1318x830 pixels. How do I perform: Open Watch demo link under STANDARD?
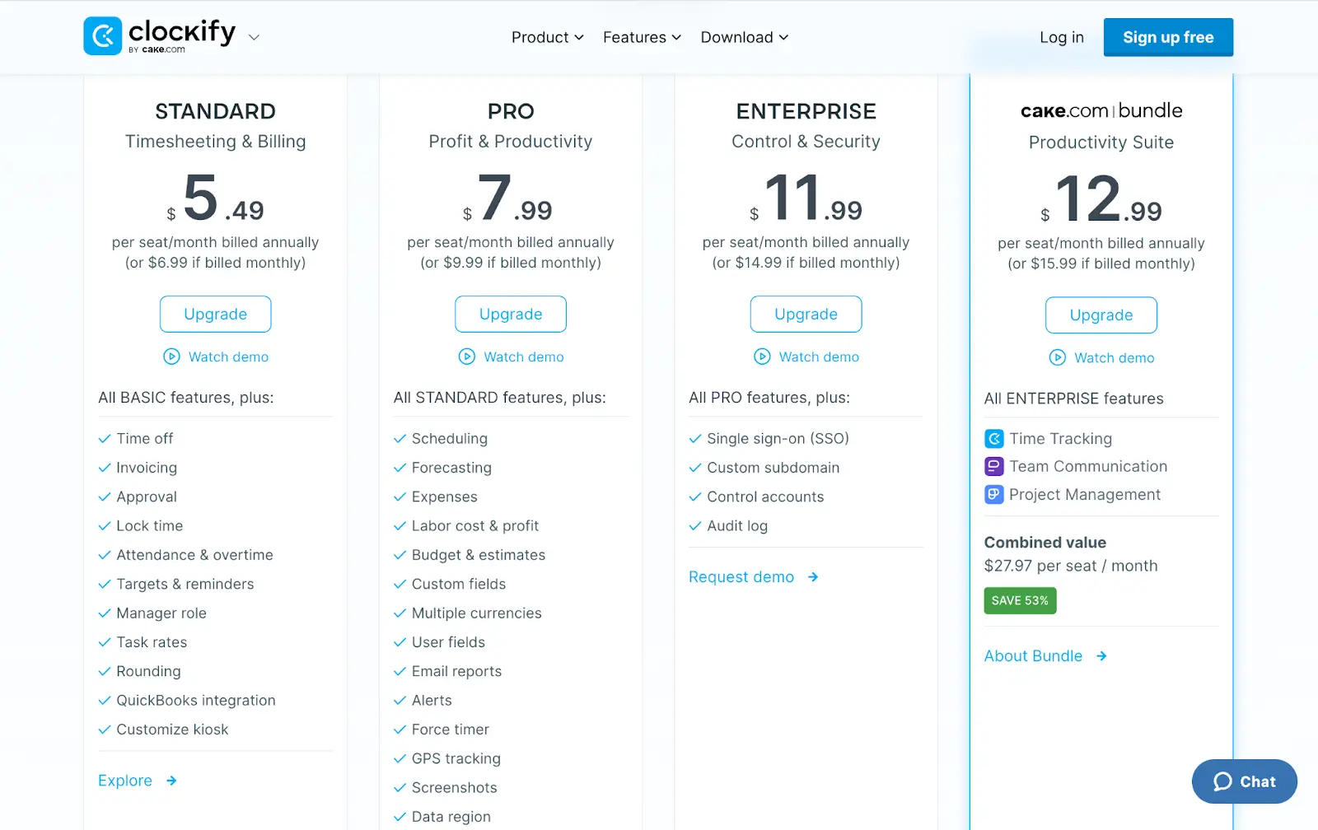click(228, 357)
